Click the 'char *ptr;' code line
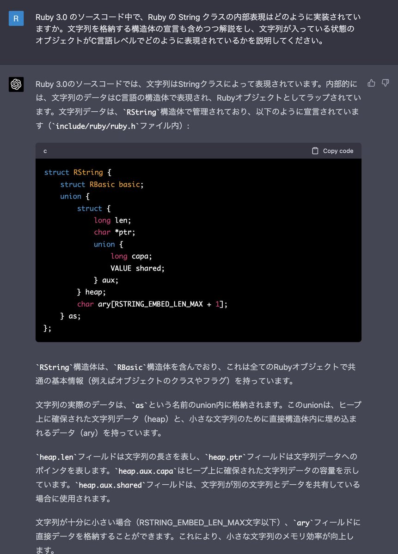The image size is (398, 554). [115, 232]
